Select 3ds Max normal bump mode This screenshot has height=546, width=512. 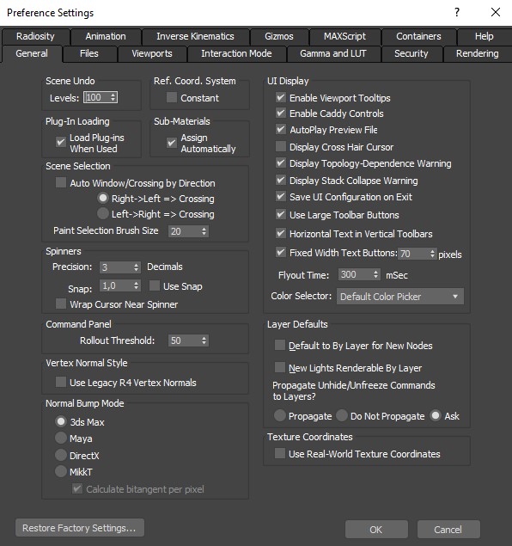coord(61,421)
